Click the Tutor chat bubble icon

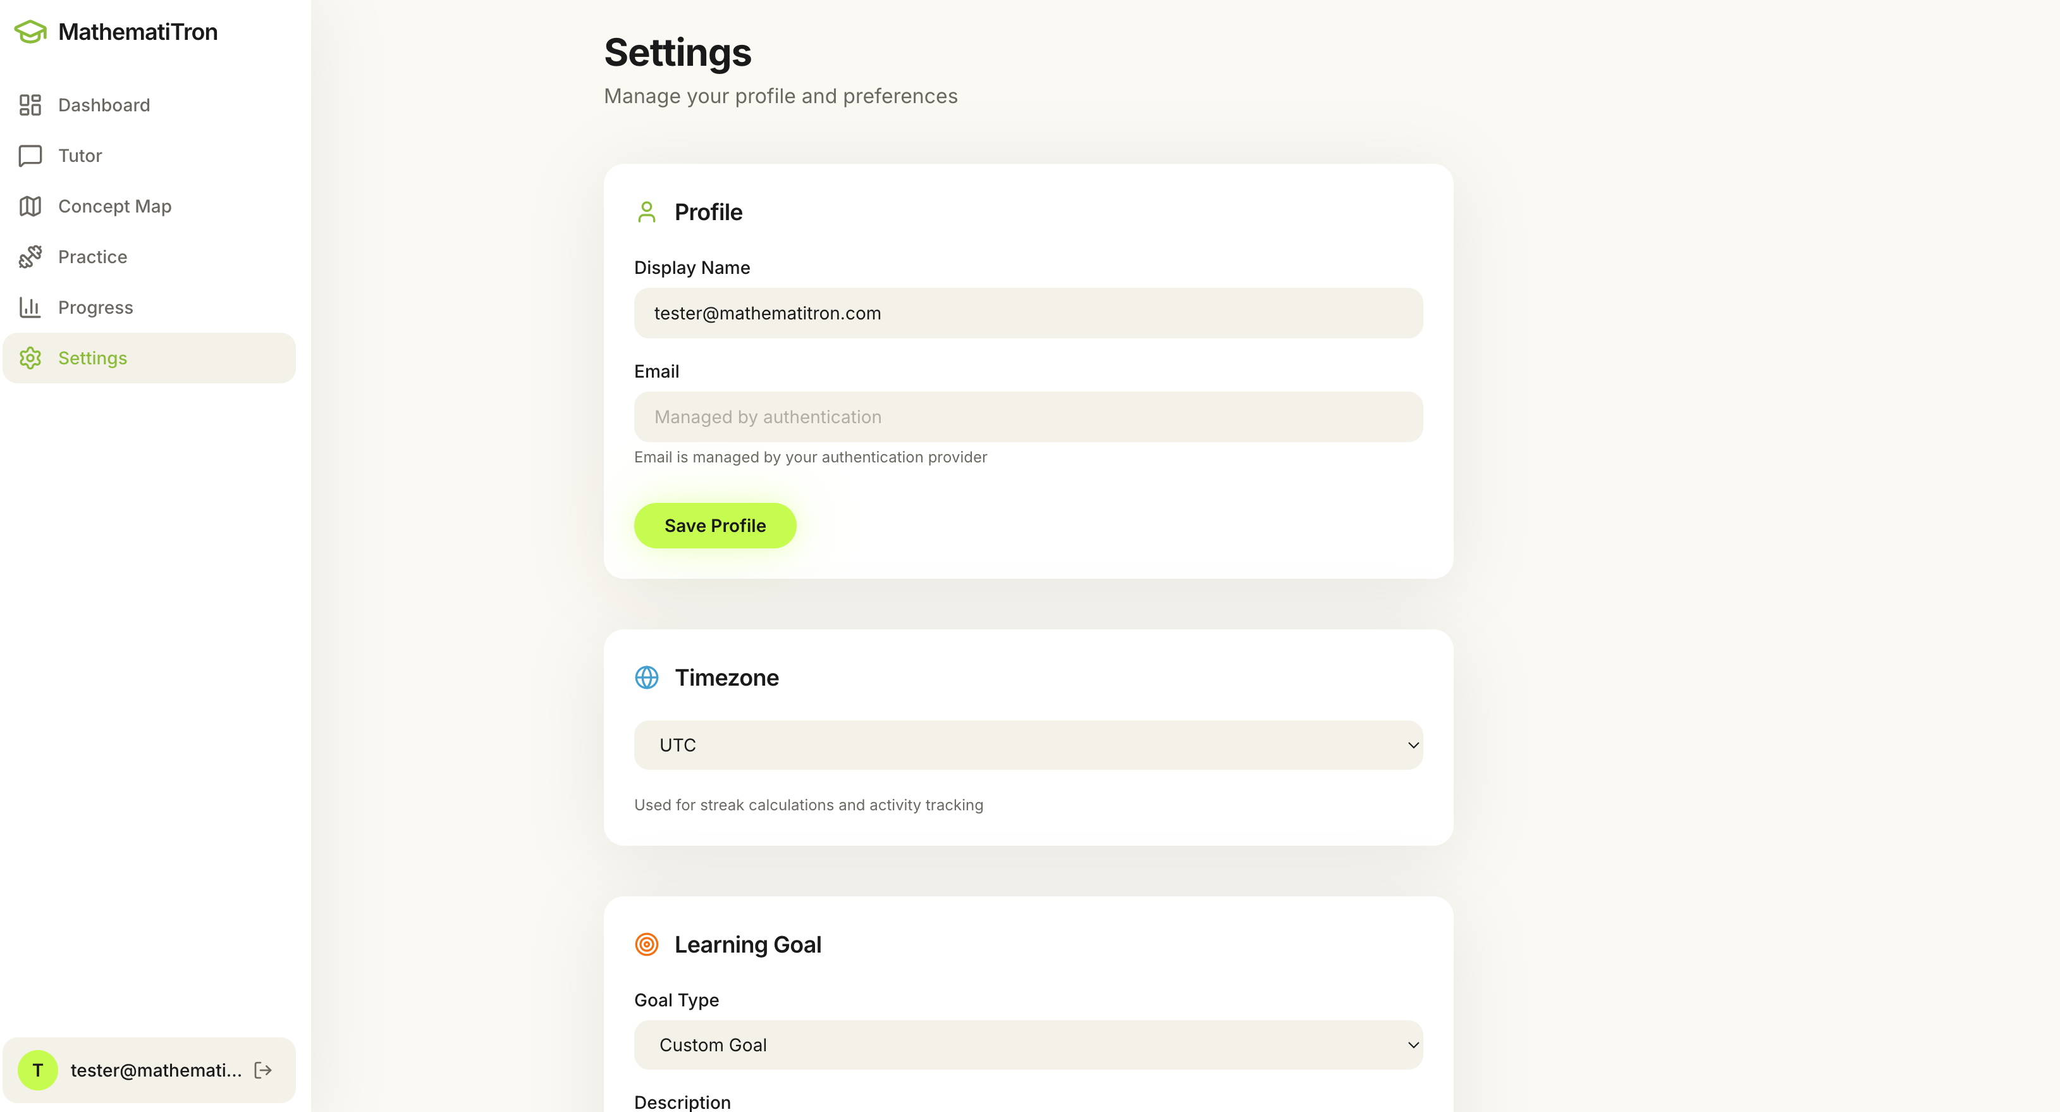[x=30, y=155]
